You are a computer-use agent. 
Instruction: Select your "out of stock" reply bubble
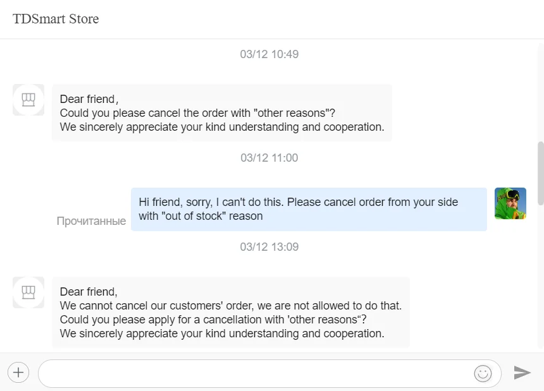tap(309, 209)
